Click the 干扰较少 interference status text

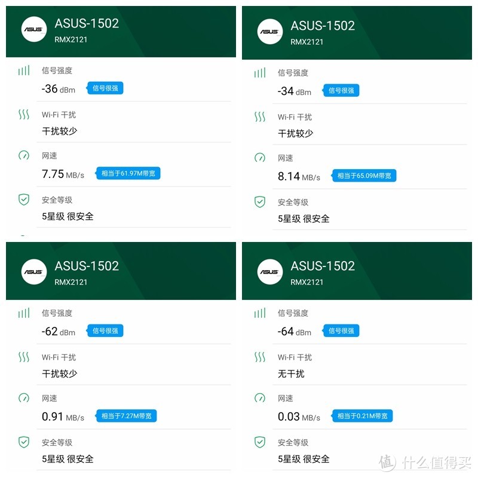[x=60, y=131]
